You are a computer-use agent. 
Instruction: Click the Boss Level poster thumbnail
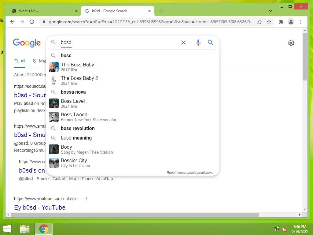click(54, 103)
